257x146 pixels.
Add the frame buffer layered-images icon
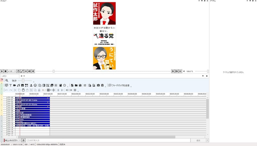(x=52, y=85)
